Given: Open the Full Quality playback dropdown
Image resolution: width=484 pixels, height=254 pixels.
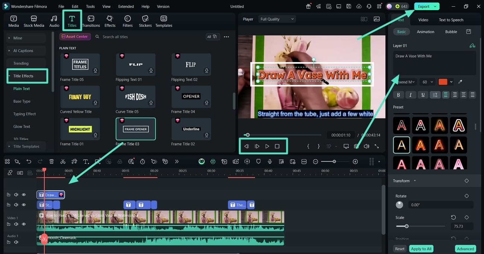Looking at the screenshot, I should click(x=277, y=19).
